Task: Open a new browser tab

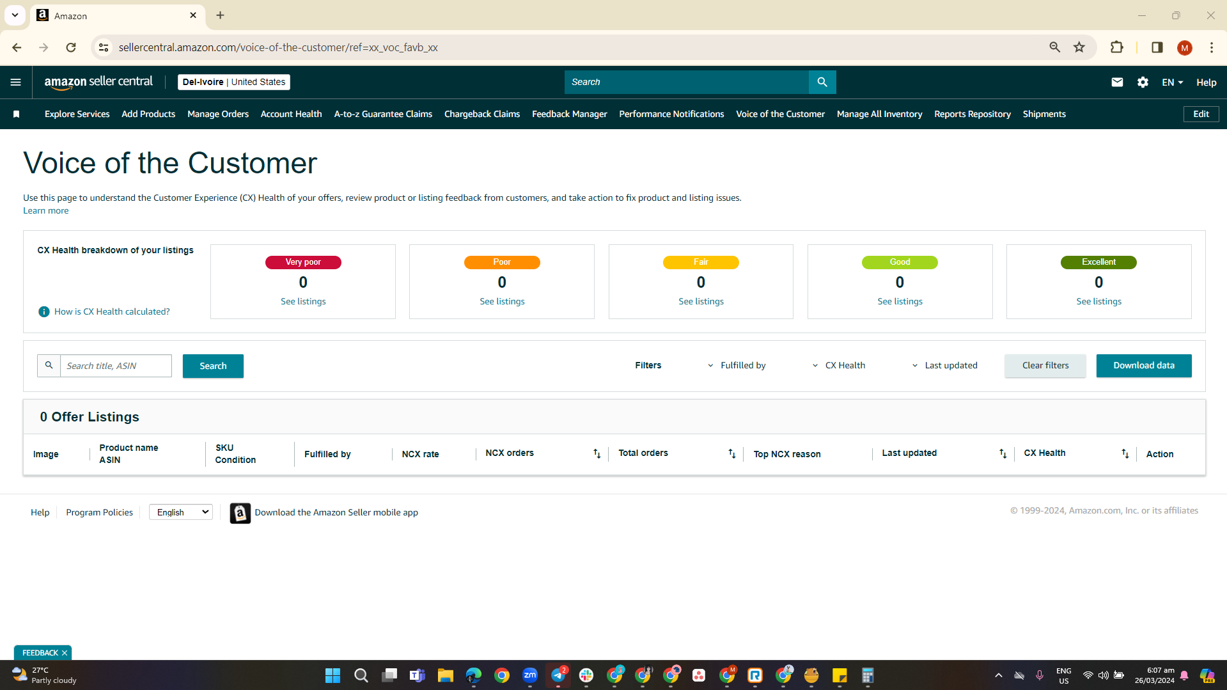Action: pos(220,15)
